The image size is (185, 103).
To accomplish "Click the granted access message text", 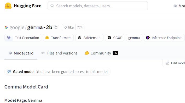I will (72, 72).
